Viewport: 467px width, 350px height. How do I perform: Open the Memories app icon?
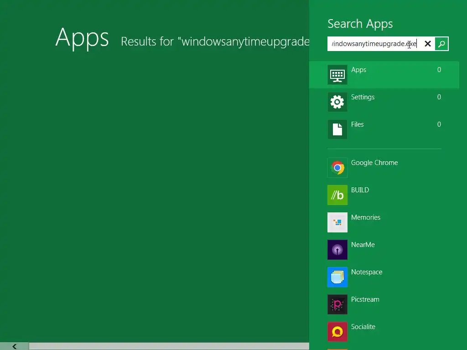coord(337,222)
